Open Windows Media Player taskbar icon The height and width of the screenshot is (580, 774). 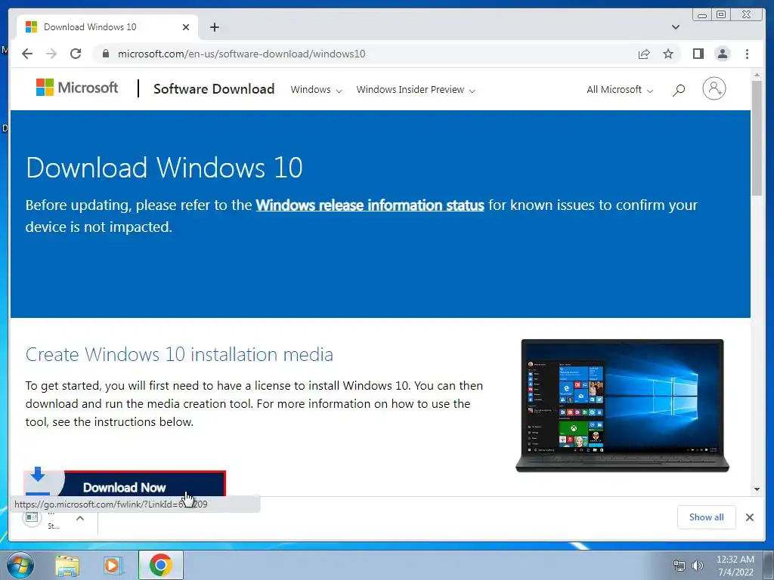pyautogui.click(x=113, y=566)
